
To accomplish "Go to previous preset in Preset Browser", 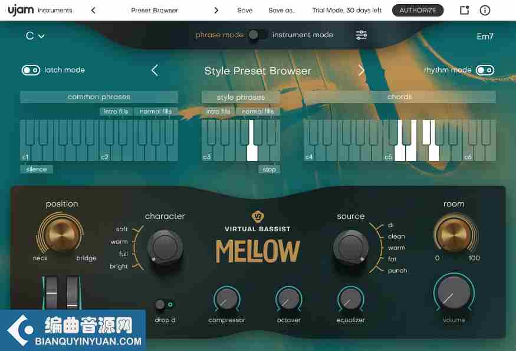I will pyautogui.click(x=93, y=11).
